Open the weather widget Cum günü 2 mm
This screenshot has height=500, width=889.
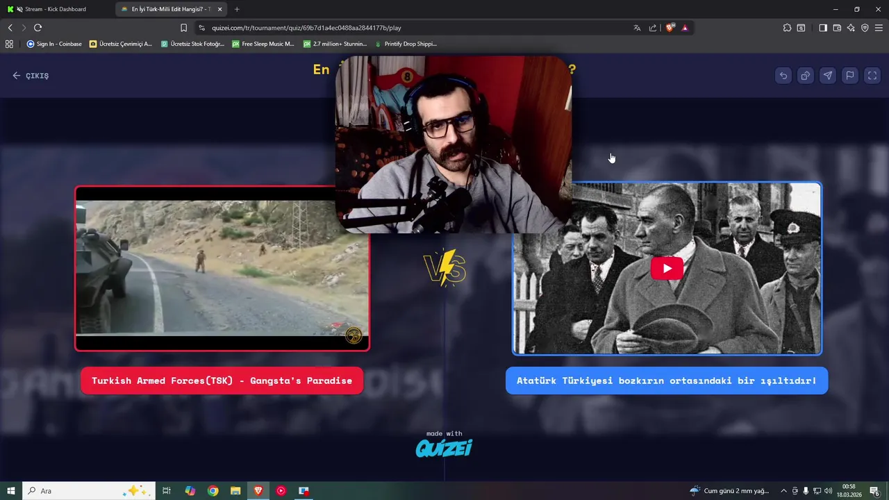click(729, 491)
